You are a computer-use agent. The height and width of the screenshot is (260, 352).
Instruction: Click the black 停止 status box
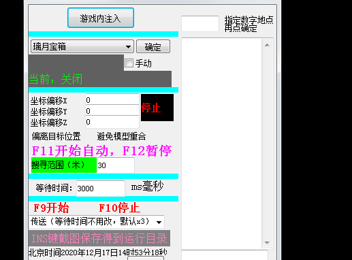(157, 108)
